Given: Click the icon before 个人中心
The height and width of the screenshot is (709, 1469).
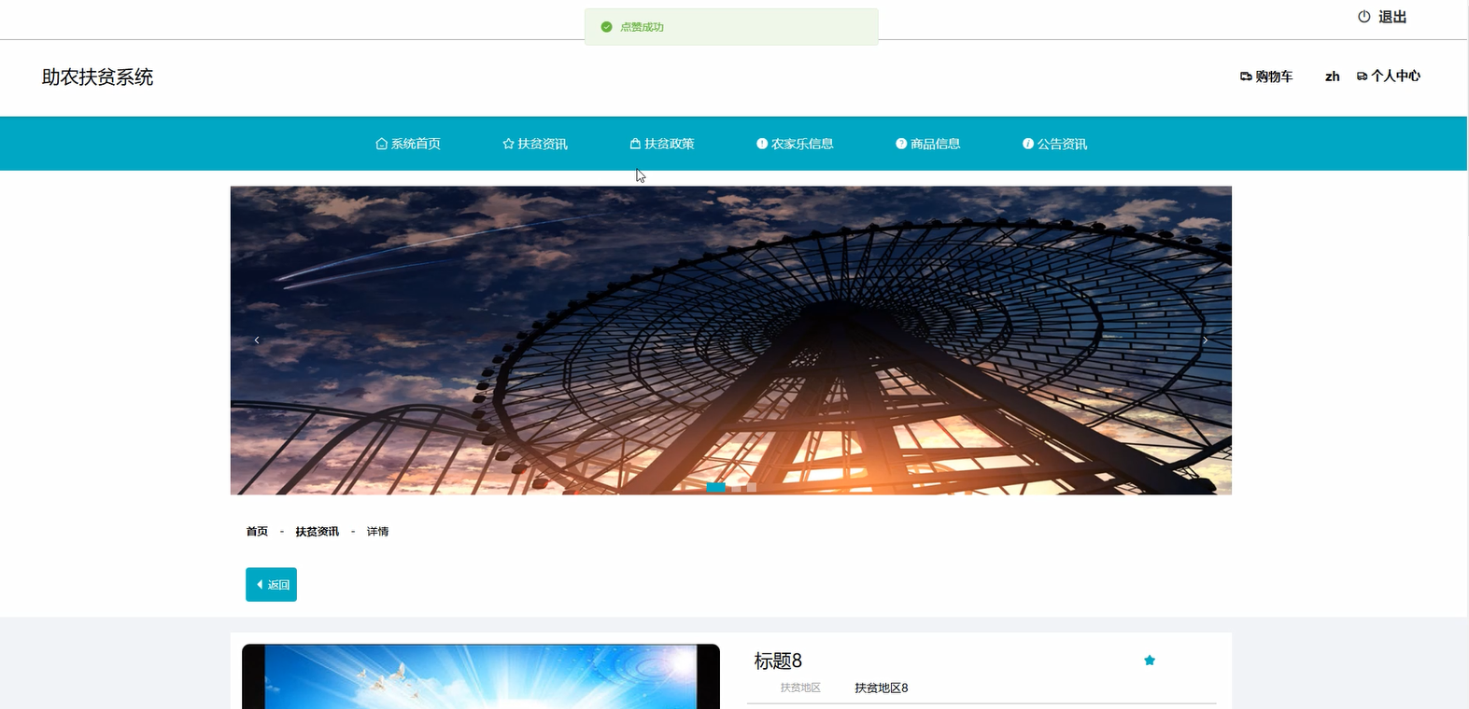Looking at the screenshot, I should pos(1363,76).
